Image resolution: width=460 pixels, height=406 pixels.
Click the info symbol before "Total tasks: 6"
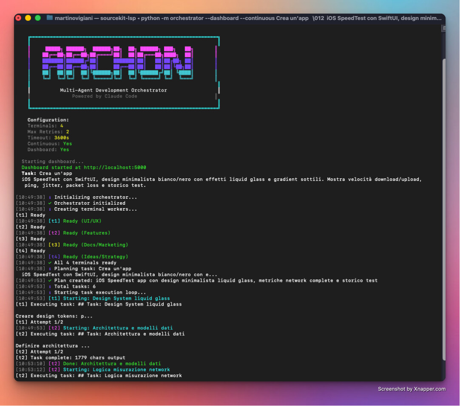pyautogui.click(x=50, y=287)
